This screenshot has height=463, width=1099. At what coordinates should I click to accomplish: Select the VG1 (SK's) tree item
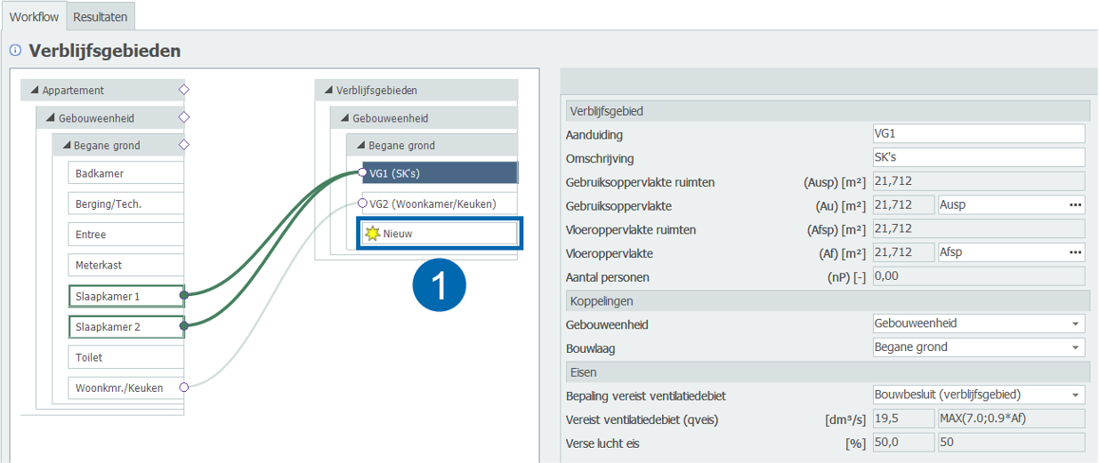440,173
